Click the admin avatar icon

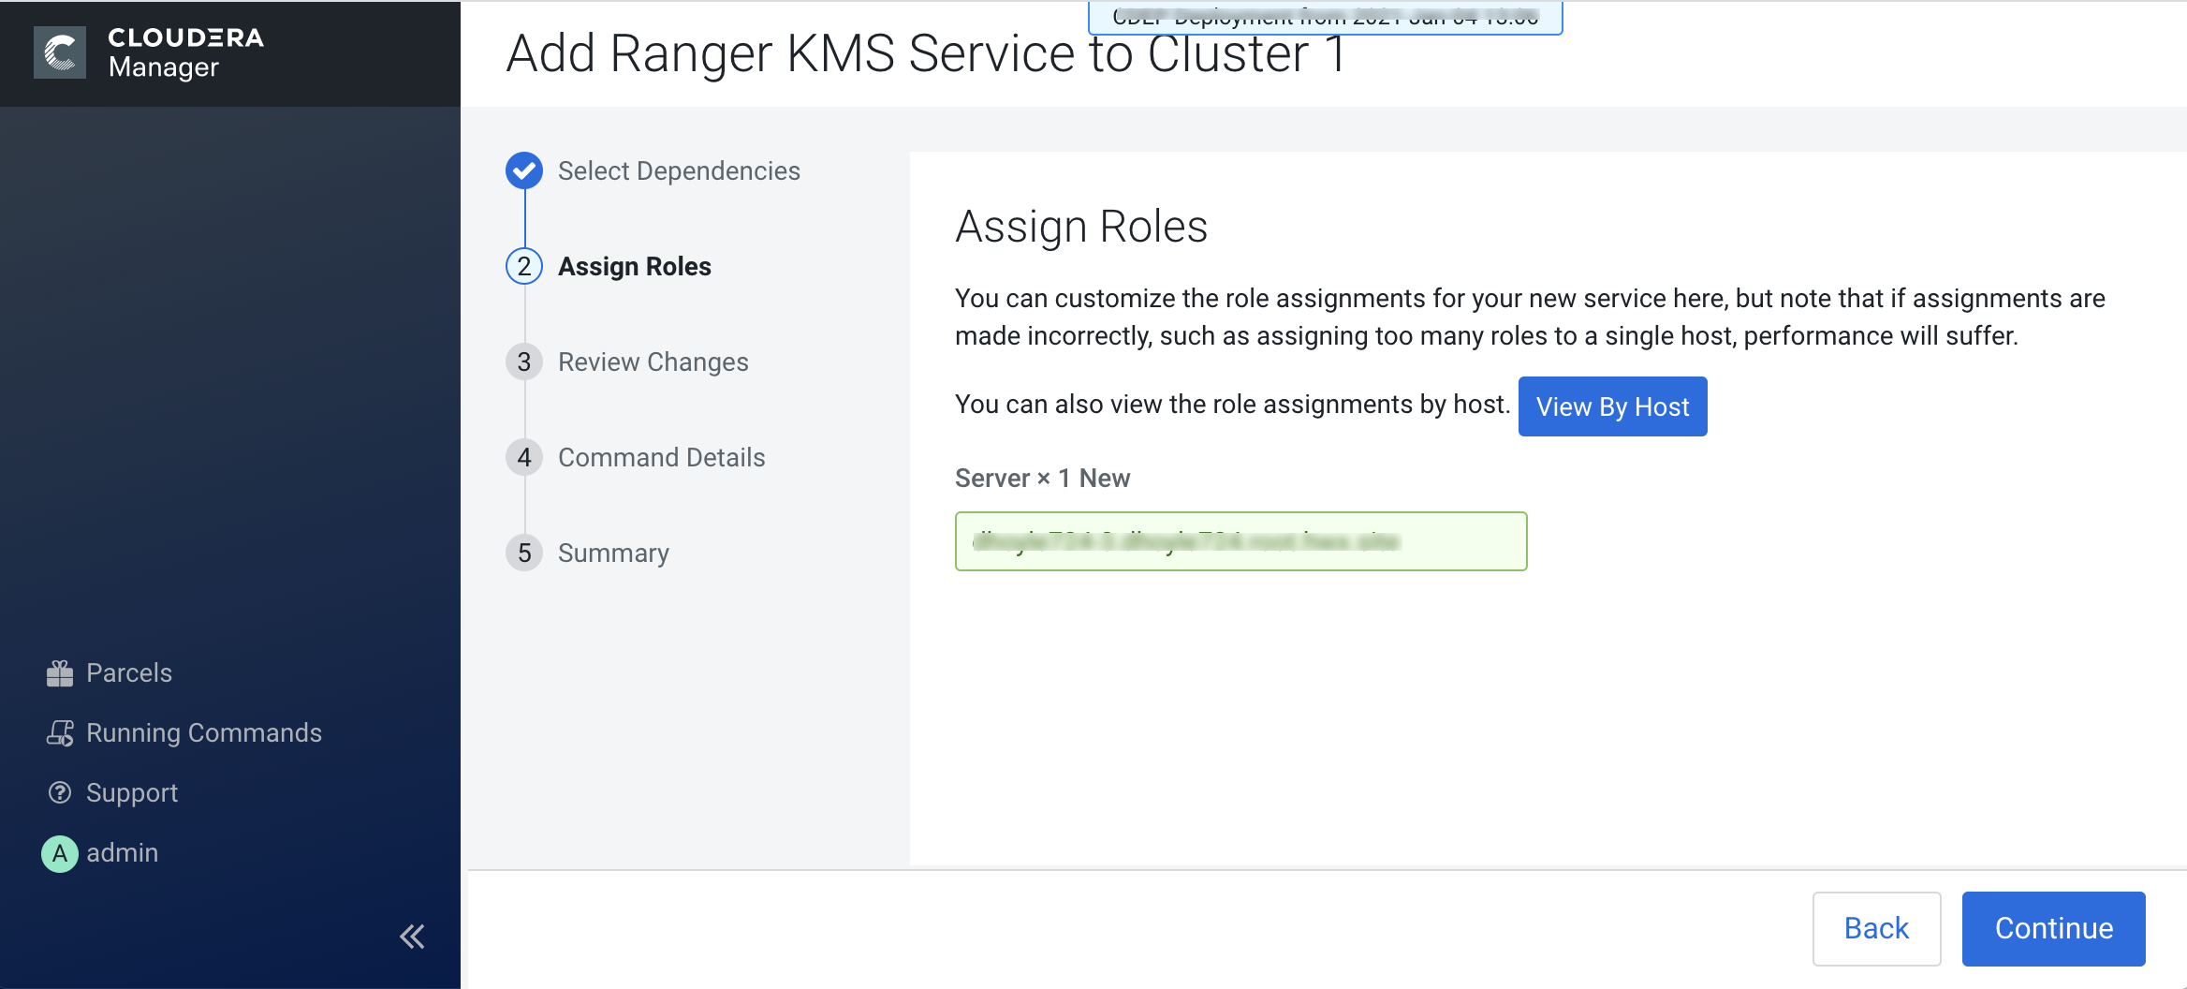(x=60, y=853)
